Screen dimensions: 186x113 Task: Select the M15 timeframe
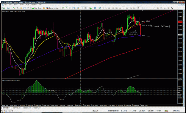(113, 8)
